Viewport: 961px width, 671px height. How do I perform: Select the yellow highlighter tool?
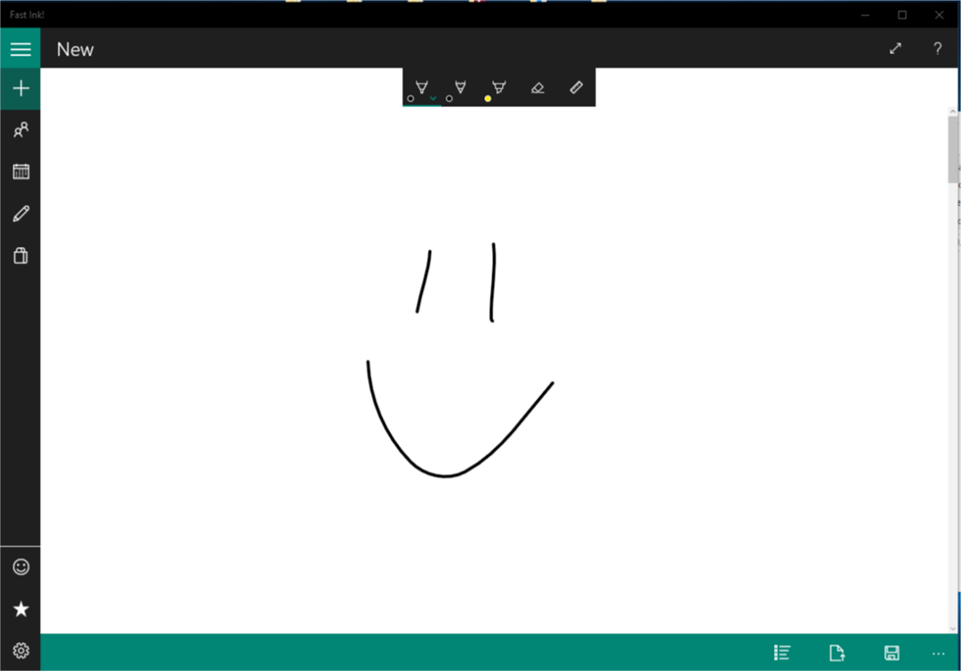pos(497,86)
